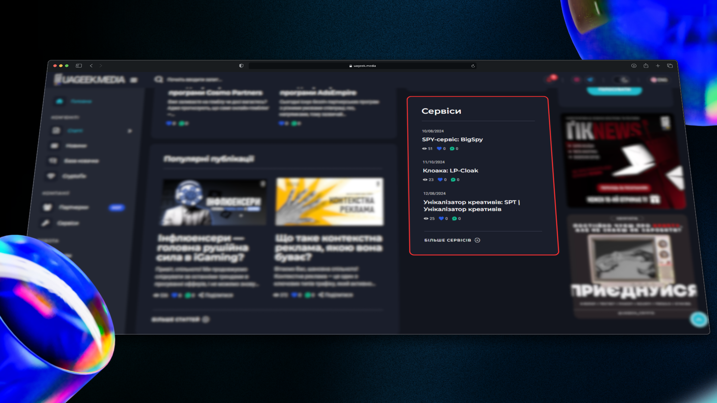
Task: Open the privacy shield icon beside address bar
Action: [x=241, y=66]
